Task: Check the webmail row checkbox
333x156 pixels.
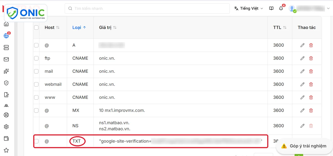Action: point(36,84)
